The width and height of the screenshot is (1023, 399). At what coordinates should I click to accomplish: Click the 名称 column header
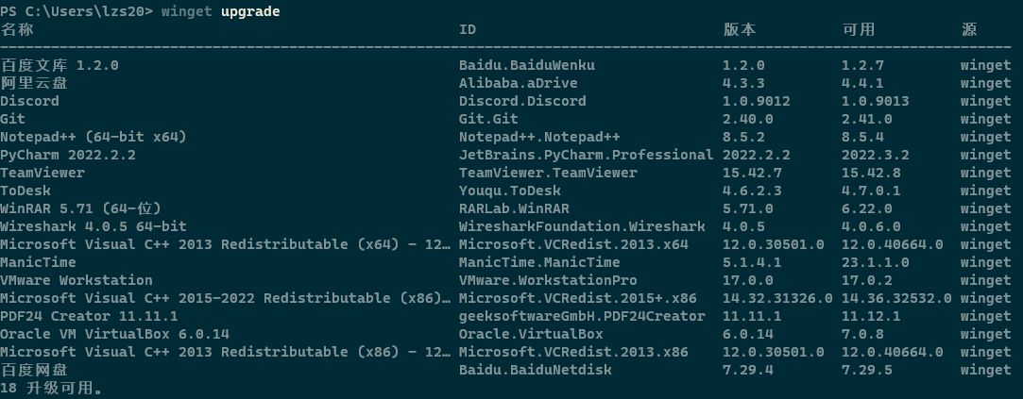[x=17, y=29]
